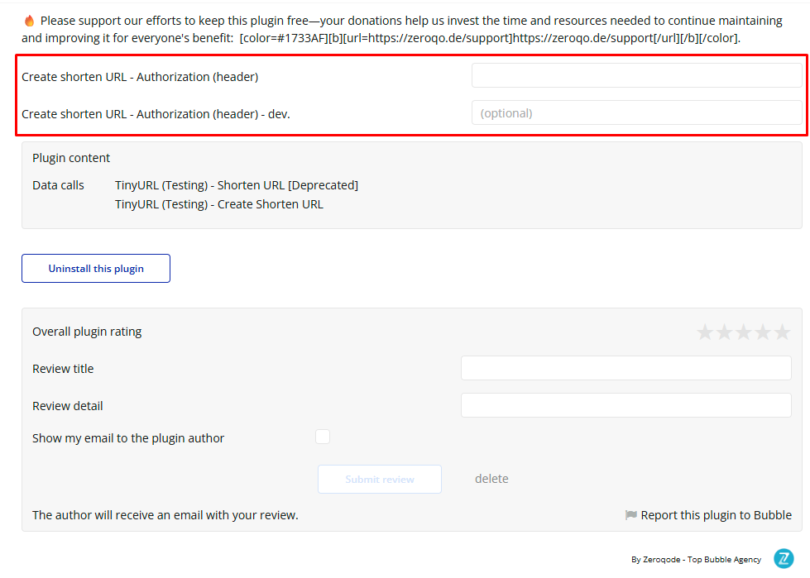The width and height of the screenshot is (810, 578).
Task: Click the Submit review button
Action: pos(380,479)
